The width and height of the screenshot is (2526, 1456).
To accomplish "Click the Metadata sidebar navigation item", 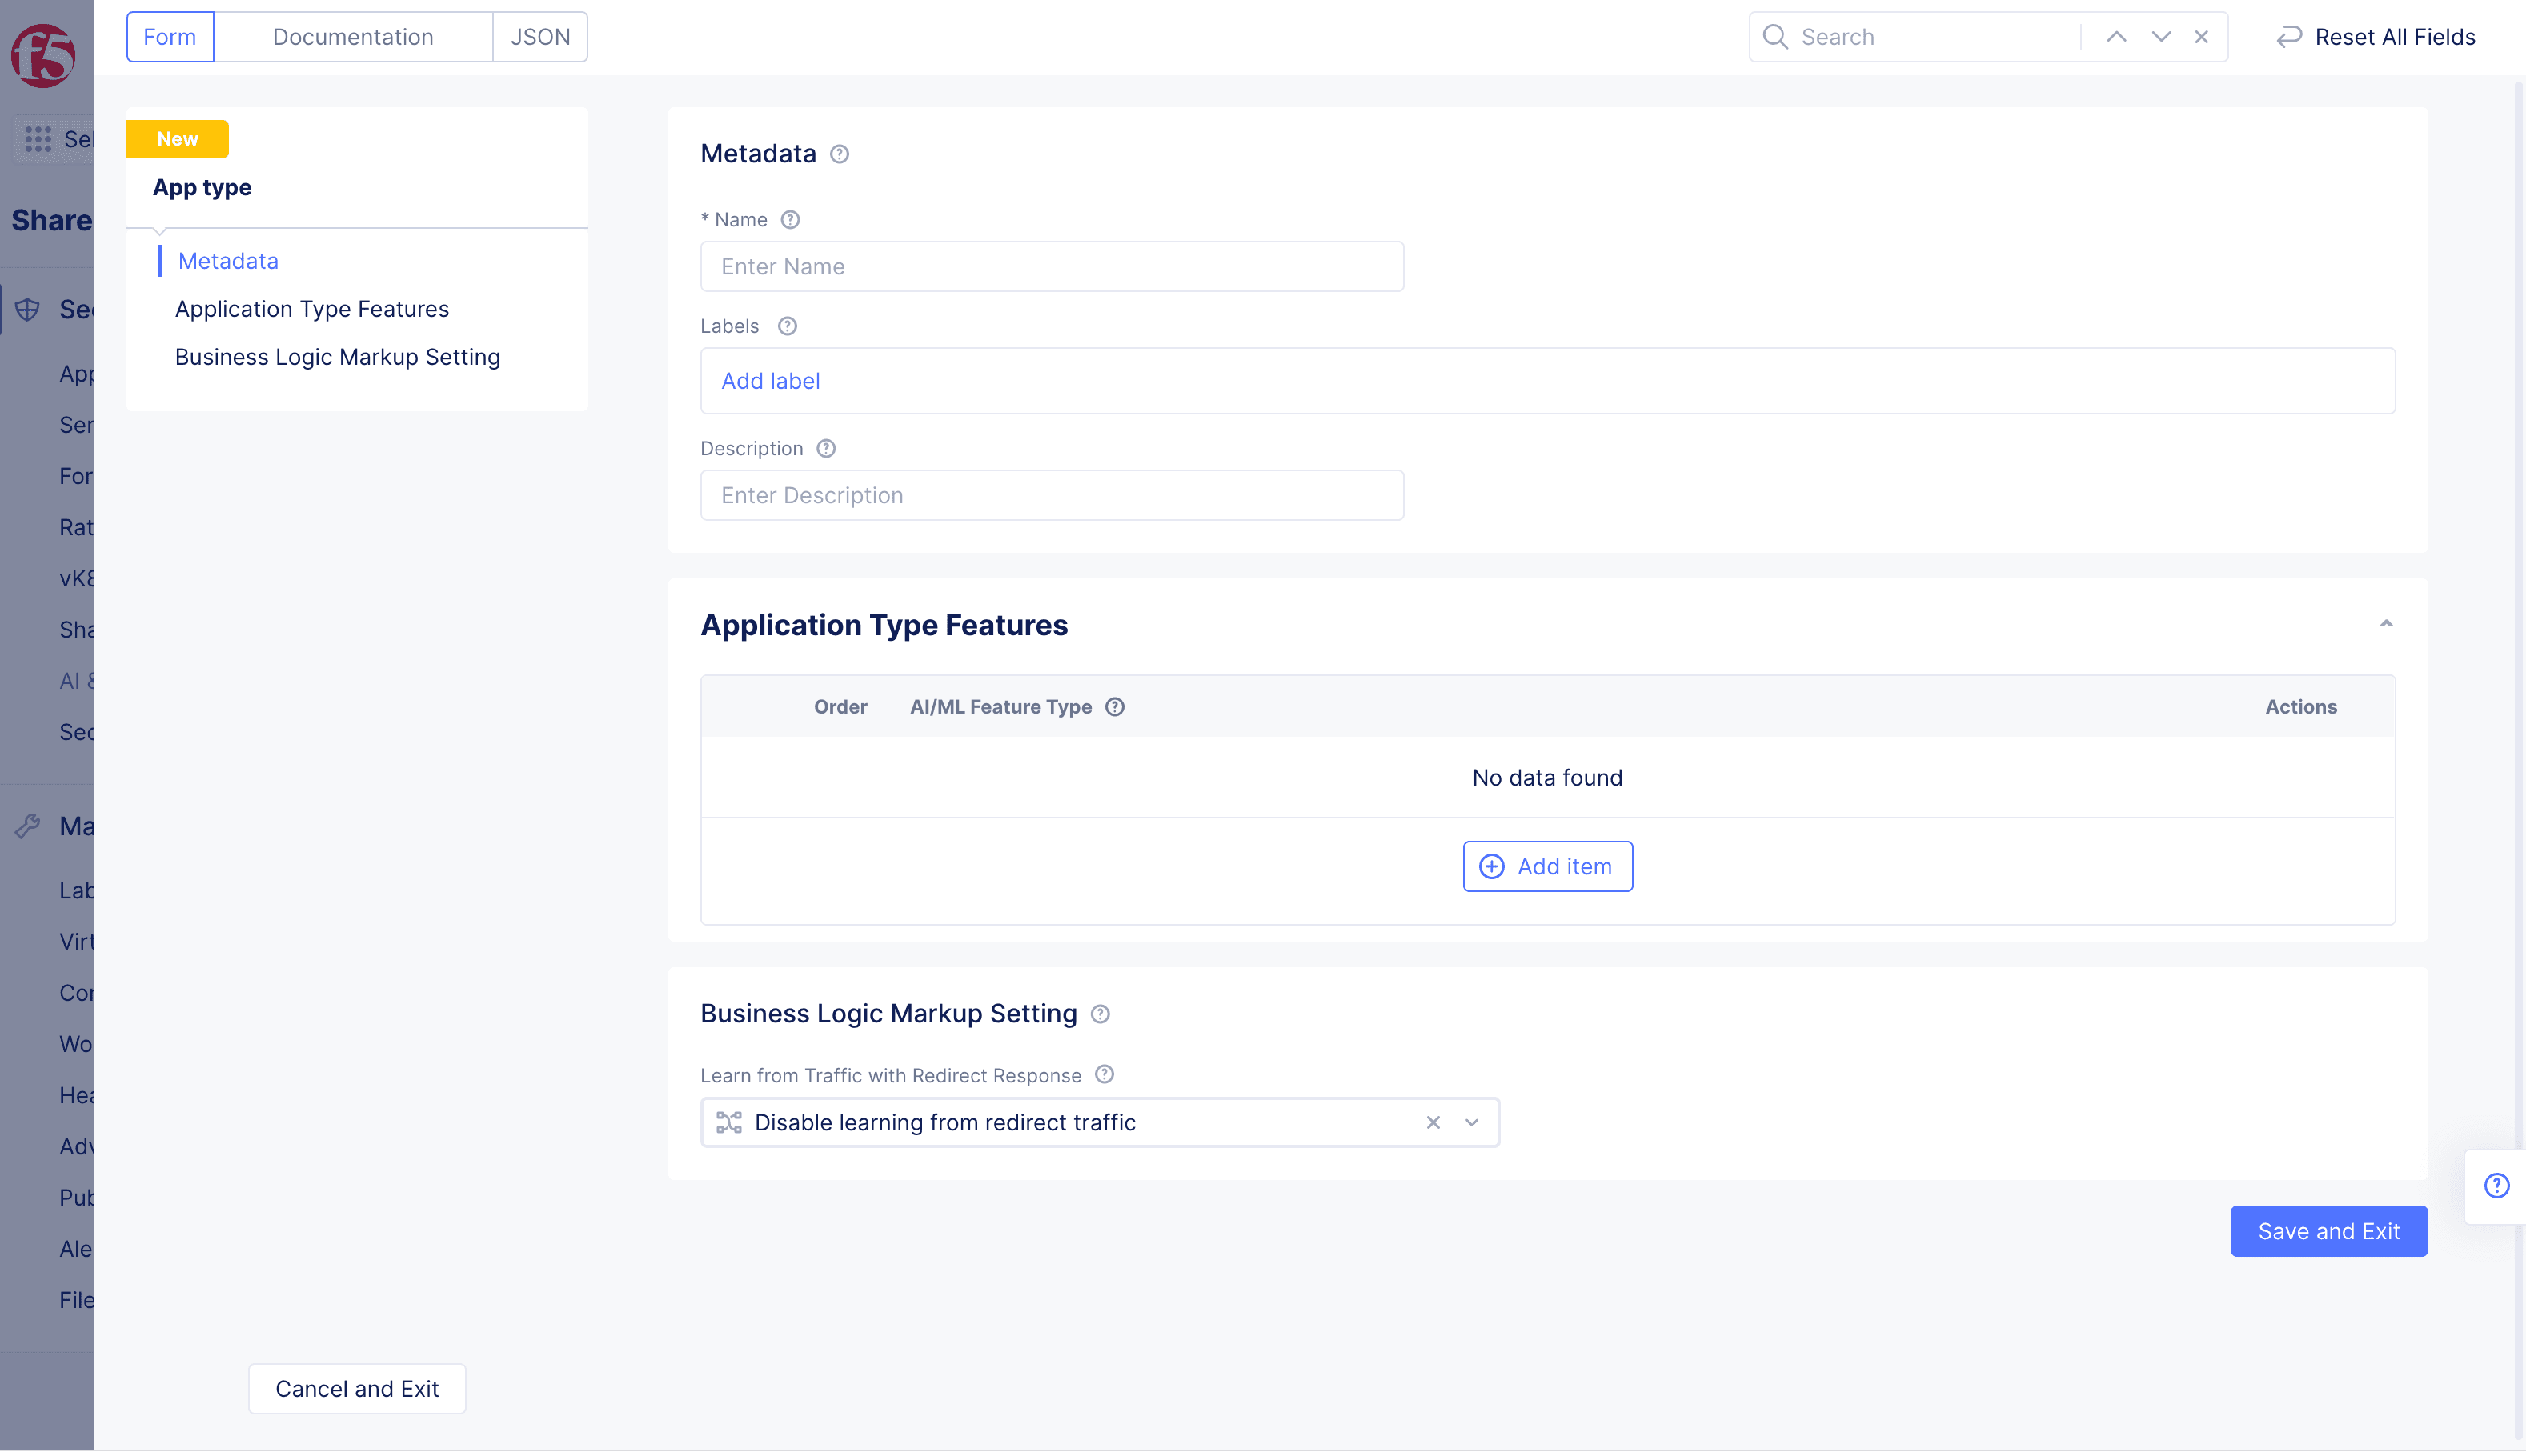I will tap(227, 258).
